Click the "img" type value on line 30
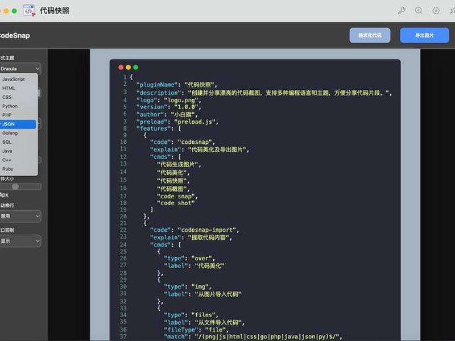Image resolution: width=455 pixels, height=341 pixels. coord(200,287)
